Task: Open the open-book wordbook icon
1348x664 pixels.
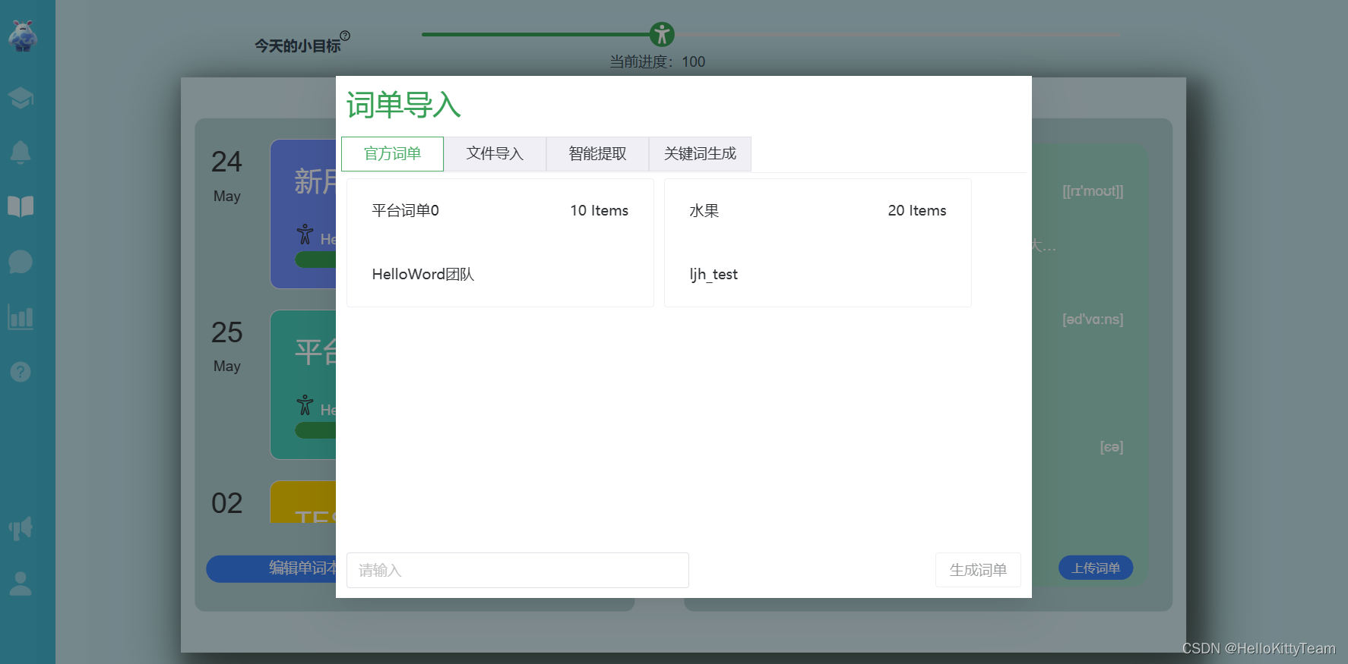Action: tap(21, 206)
